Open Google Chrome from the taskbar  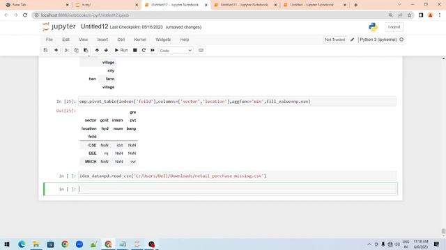[65, 244]
